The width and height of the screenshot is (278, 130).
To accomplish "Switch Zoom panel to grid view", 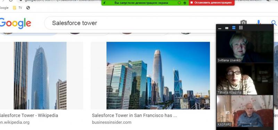I will click(241, 28).
